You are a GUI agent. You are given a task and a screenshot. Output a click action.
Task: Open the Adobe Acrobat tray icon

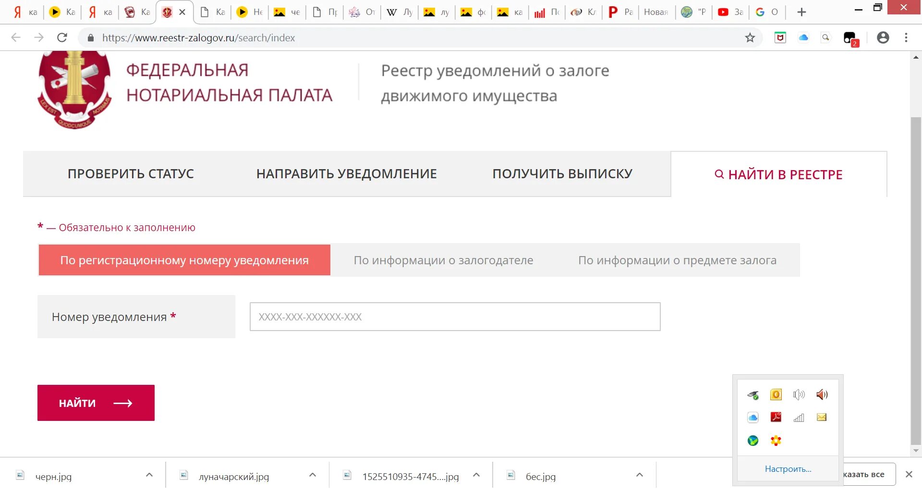(x=776, y=417)
